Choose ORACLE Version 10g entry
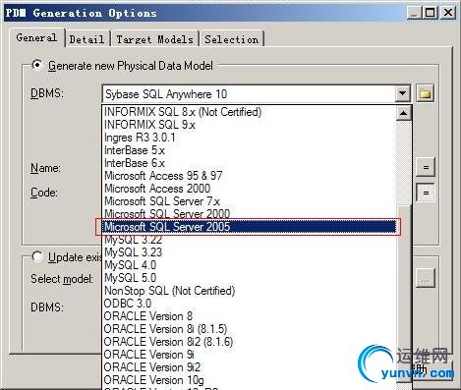461x390 pixels. point(250,380)
